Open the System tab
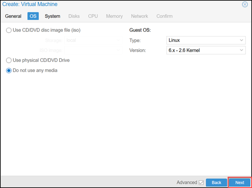Viewport: 252px width, 188px height. (53, 16)
